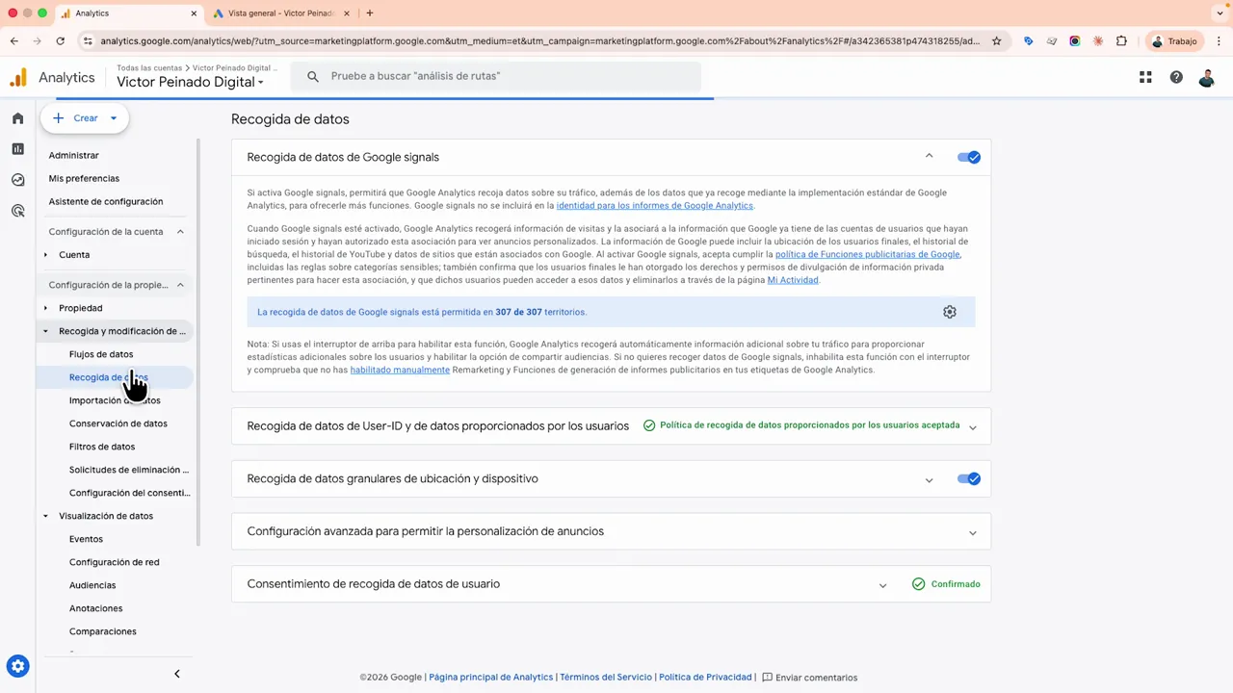The image size is (1233, 693).
Task: Open the tab list dropdown arrow
Action: pyautogui.click(x=1220, y=13)
